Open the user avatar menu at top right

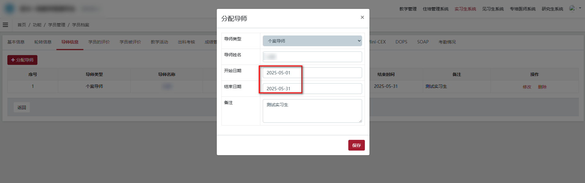pos(575,9)
